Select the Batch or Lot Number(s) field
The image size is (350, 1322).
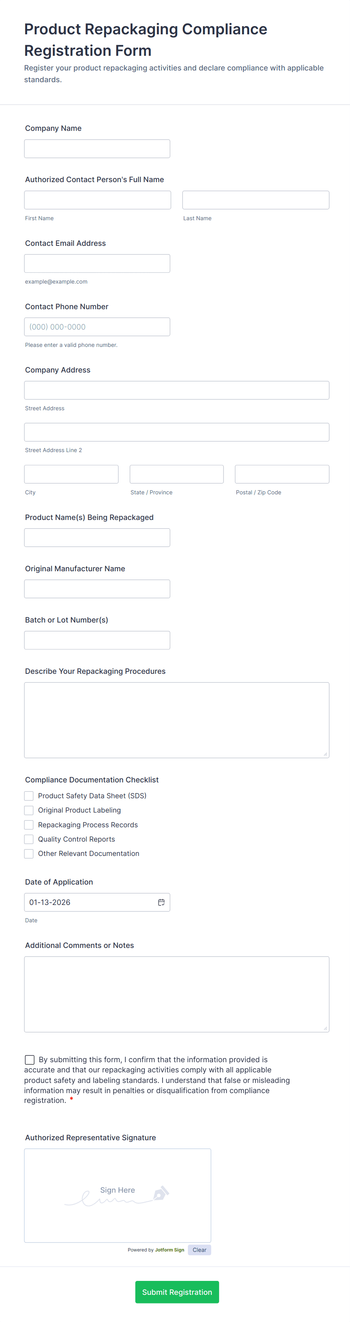pyautogui.click(x=97, y=640)
